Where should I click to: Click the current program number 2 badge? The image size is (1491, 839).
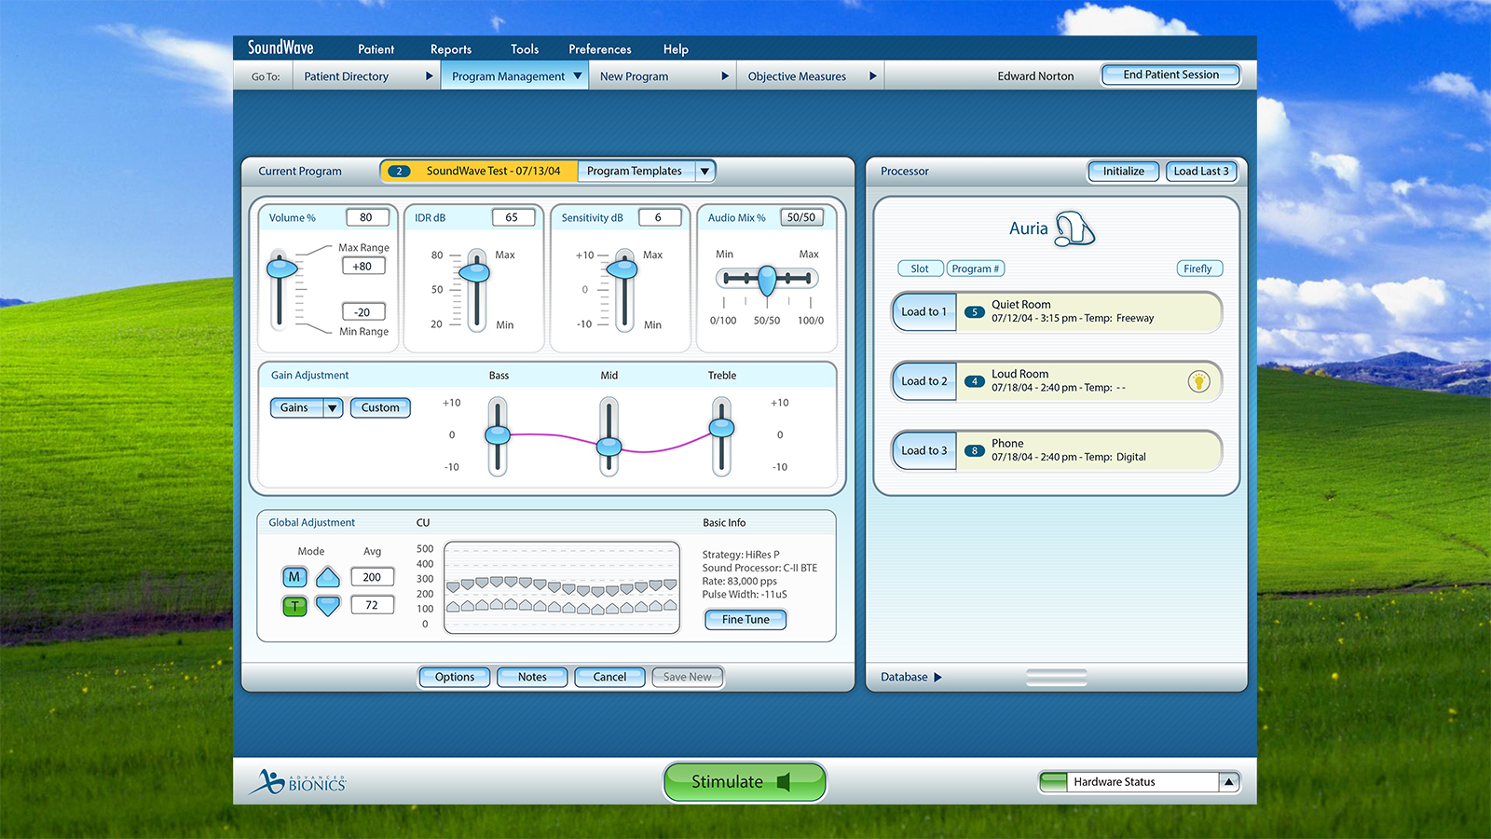click(399, 172)
